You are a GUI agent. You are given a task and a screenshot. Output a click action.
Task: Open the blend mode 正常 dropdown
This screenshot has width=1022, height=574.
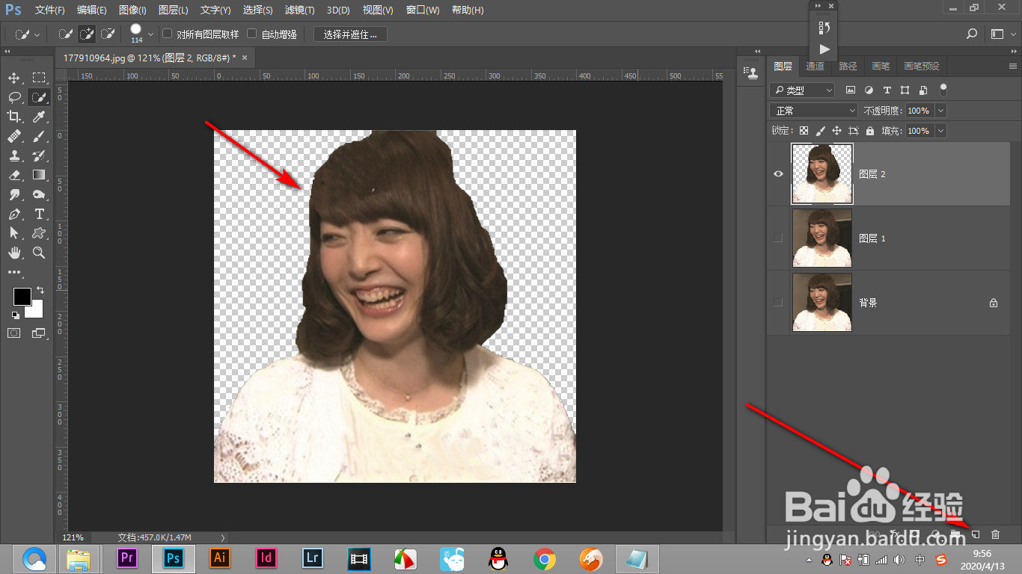pyautogui.click(x=814, y=110)
